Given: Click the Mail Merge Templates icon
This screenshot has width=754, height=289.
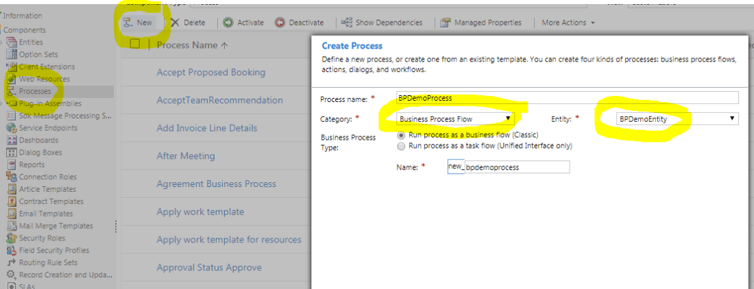Looking at the screenshot, I should click(12, 225).
